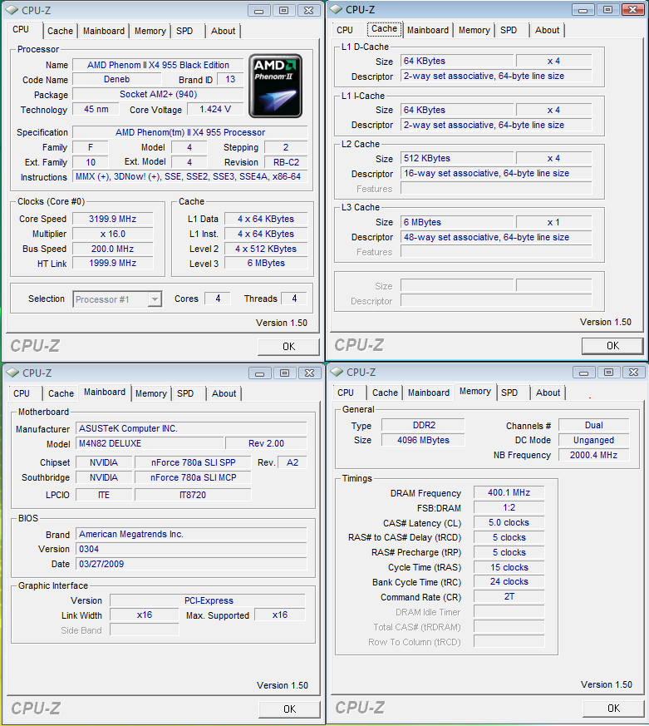
Task: Click the motherboard Model M4N82 DELUXE
Action: [150, 443]
